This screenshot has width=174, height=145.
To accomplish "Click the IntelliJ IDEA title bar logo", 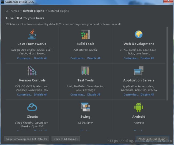I will pyautogui.click(x=2, y=2).
